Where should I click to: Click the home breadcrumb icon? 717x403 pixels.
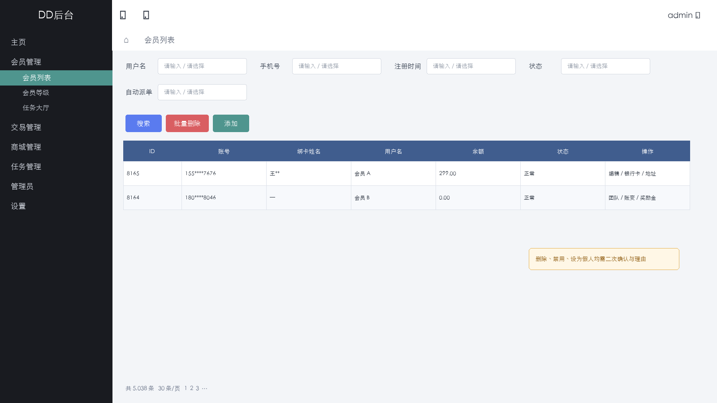point(126,40)
